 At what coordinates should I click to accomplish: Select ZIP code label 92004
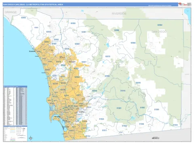[x=160, y=25]
